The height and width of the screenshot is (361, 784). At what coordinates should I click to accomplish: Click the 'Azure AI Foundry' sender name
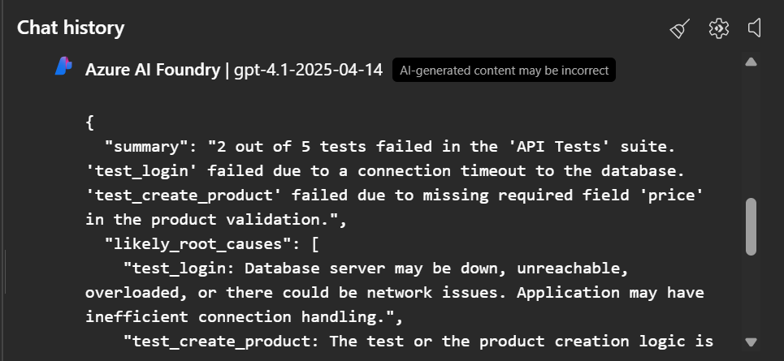coord(153,70)
